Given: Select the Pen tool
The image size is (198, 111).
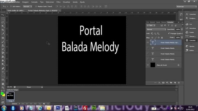Looking at the screenshot, I should [3, 68].
